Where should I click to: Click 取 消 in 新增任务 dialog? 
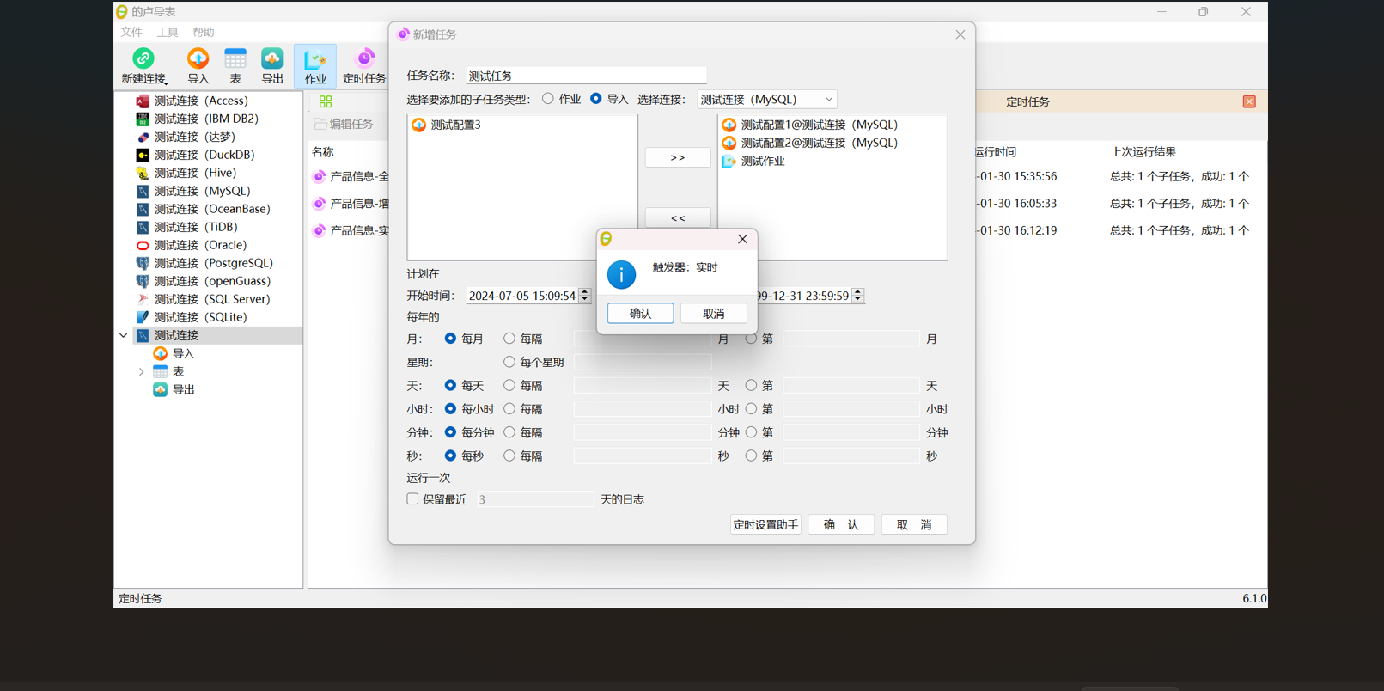pyautogui.click(x=914, y=524)
